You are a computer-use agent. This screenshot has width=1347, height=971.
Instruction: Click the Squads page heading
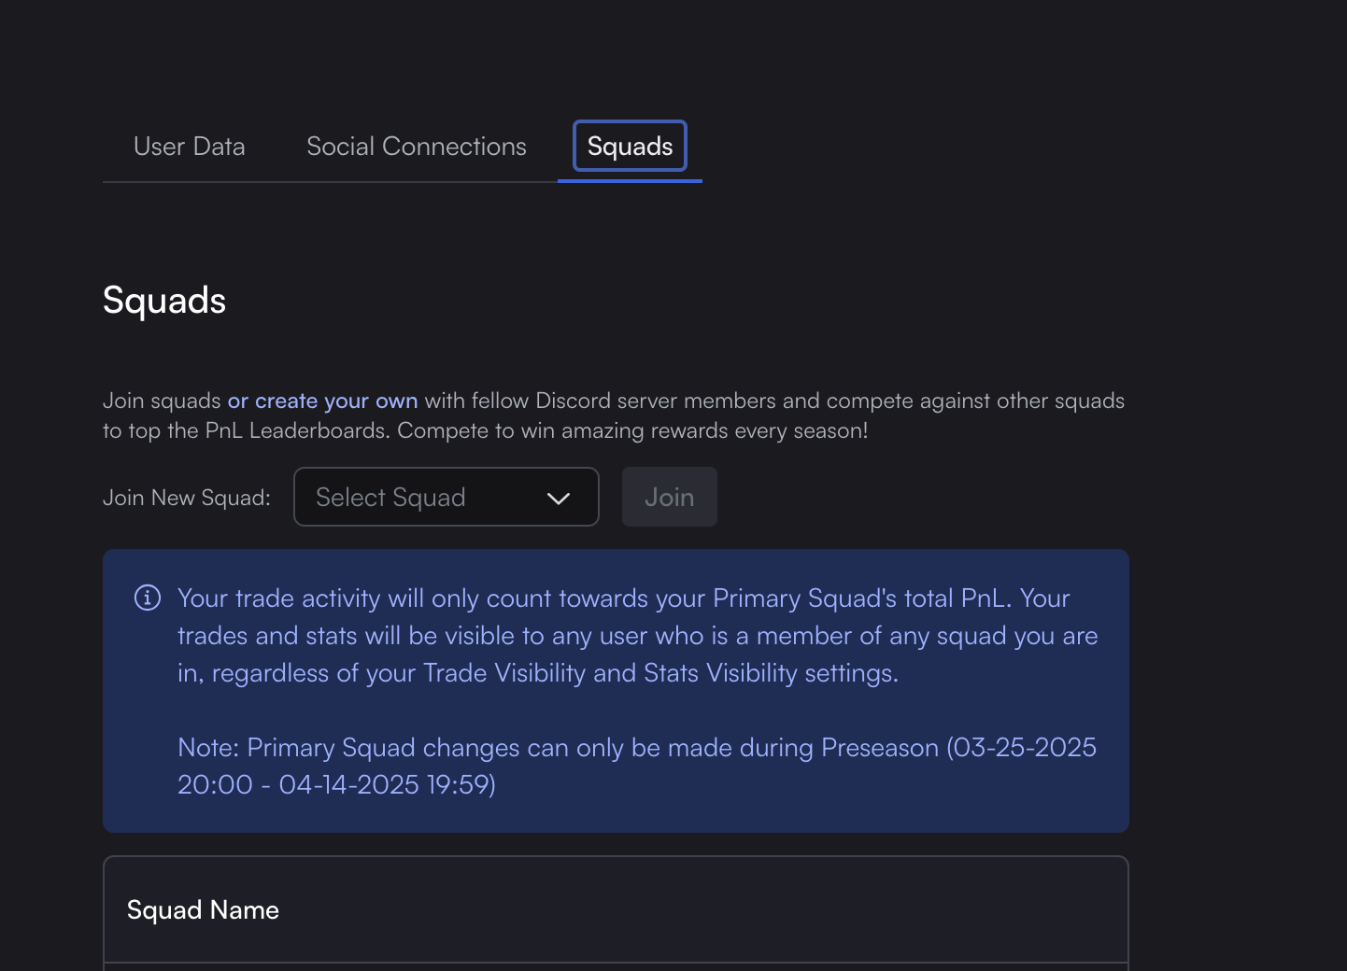tap(164, 301)
